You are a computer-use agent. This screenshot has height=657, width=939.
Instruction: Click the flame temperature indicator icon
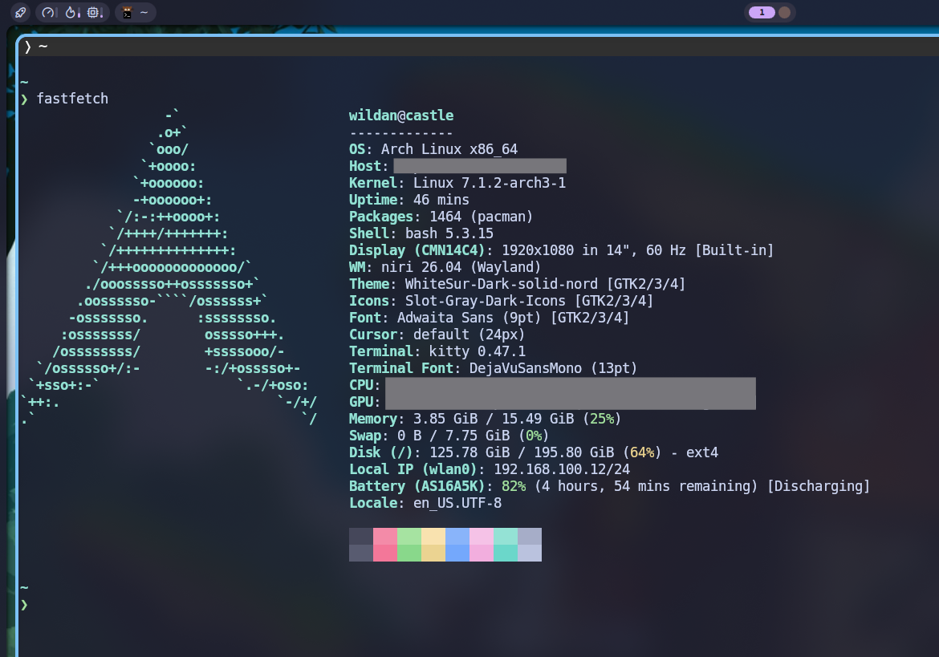71,13
